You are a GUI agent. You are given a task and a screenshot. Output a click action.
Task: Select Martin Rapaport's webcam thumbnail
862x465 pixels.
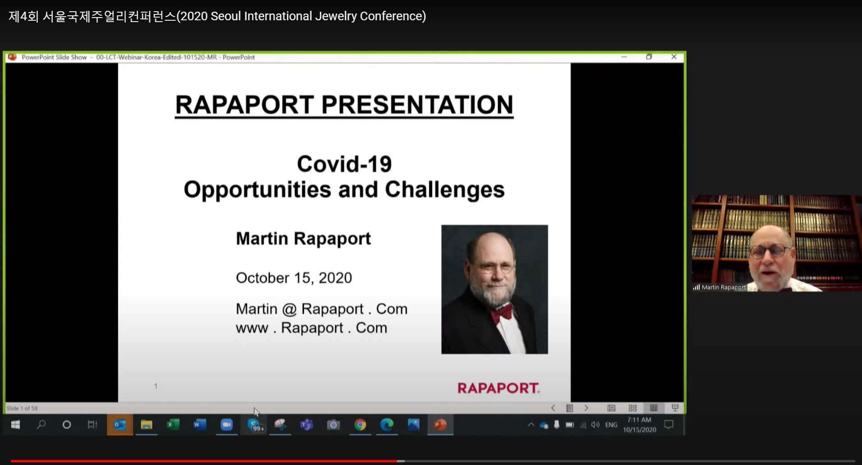pos(776,243)
